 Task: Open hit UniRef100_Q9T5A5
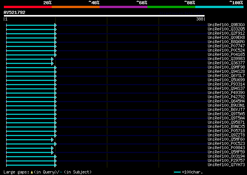(226, 114)
